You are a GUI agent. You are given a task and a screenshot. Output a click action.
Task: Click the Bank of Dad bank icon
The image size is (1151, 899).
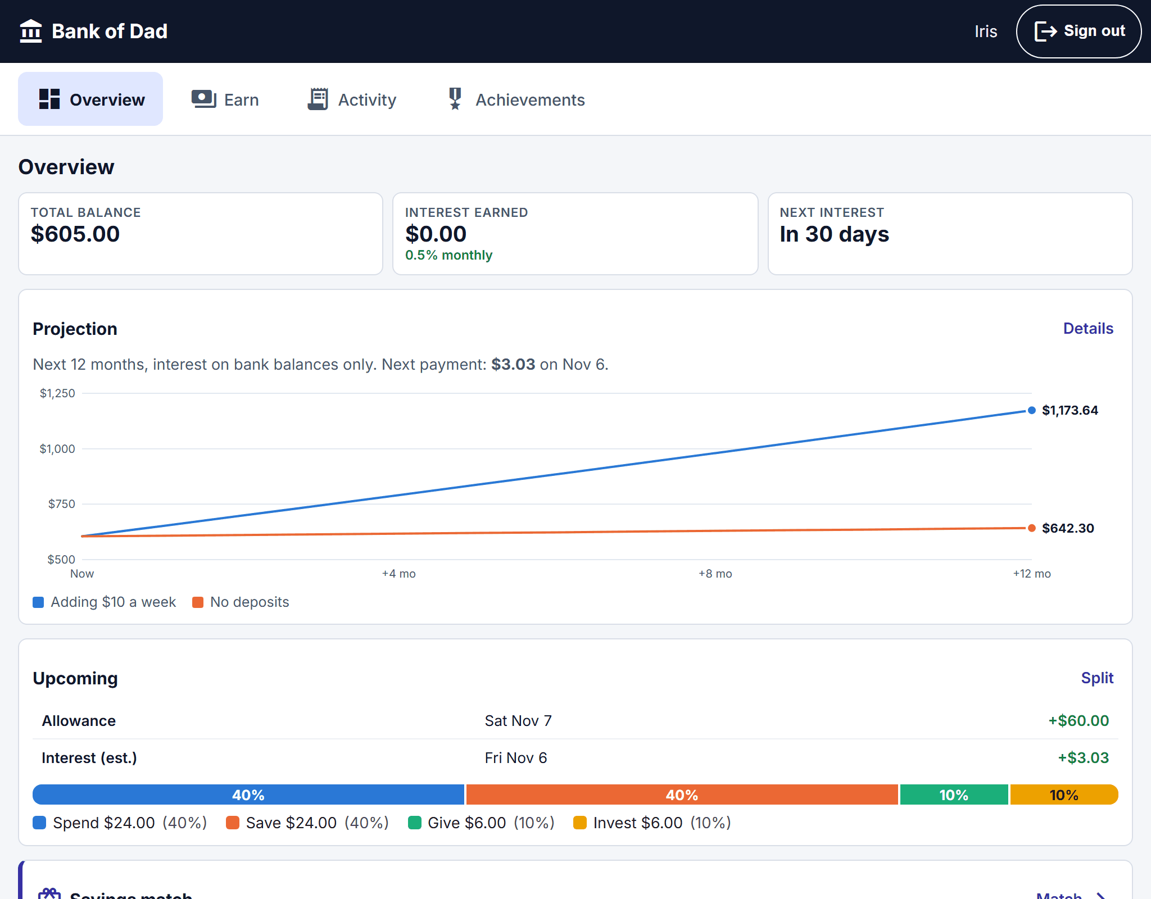pos(31,31)
